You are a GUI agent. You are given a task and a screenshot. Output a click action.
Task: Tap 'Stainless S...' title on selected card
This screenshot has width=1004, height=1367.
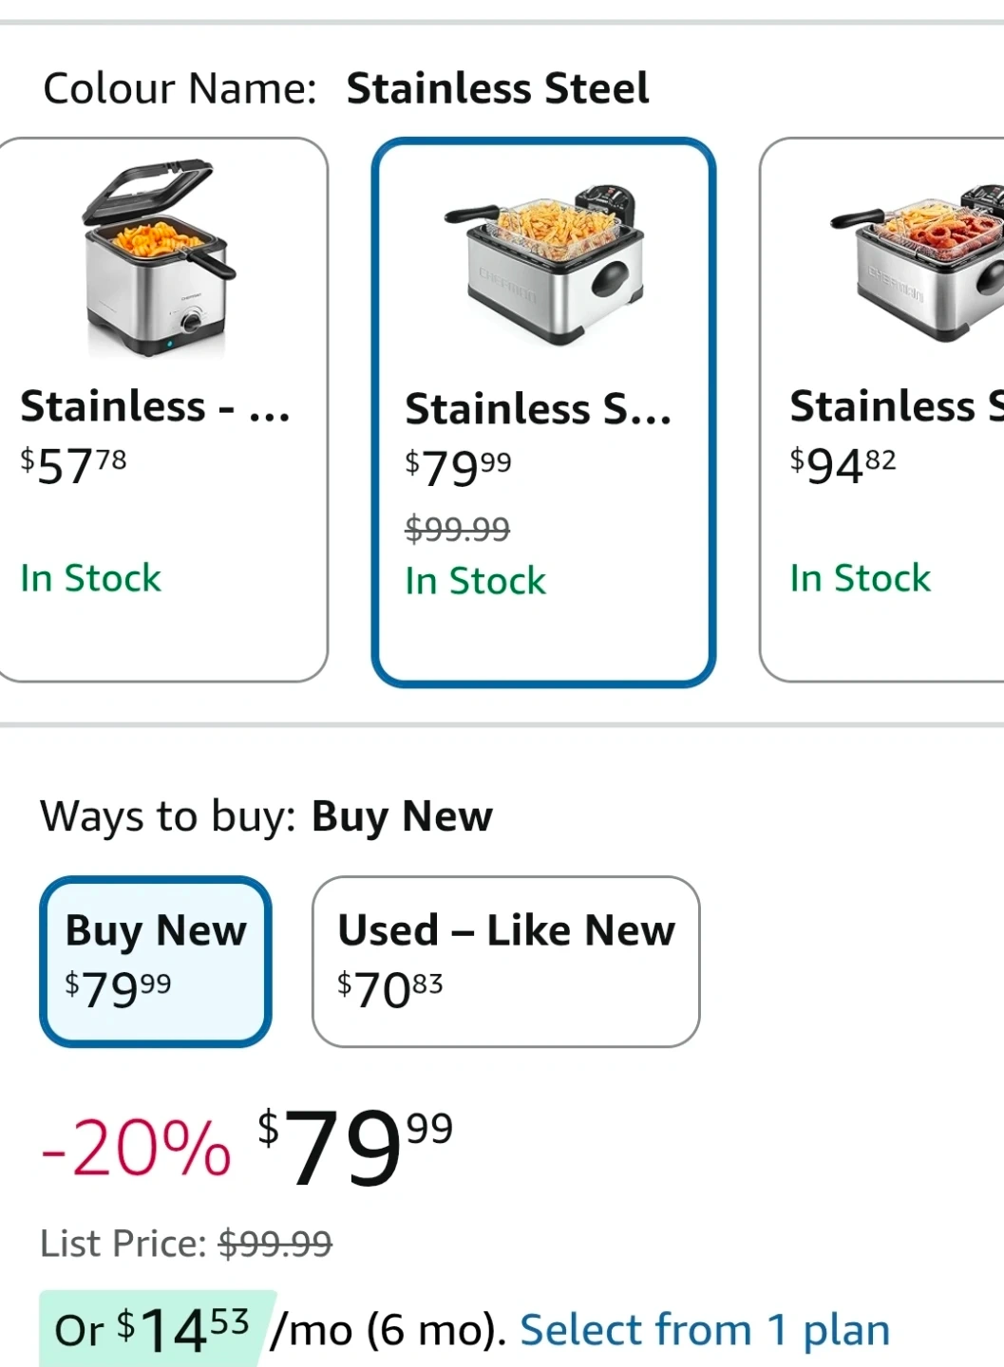(x=538, y=409)
